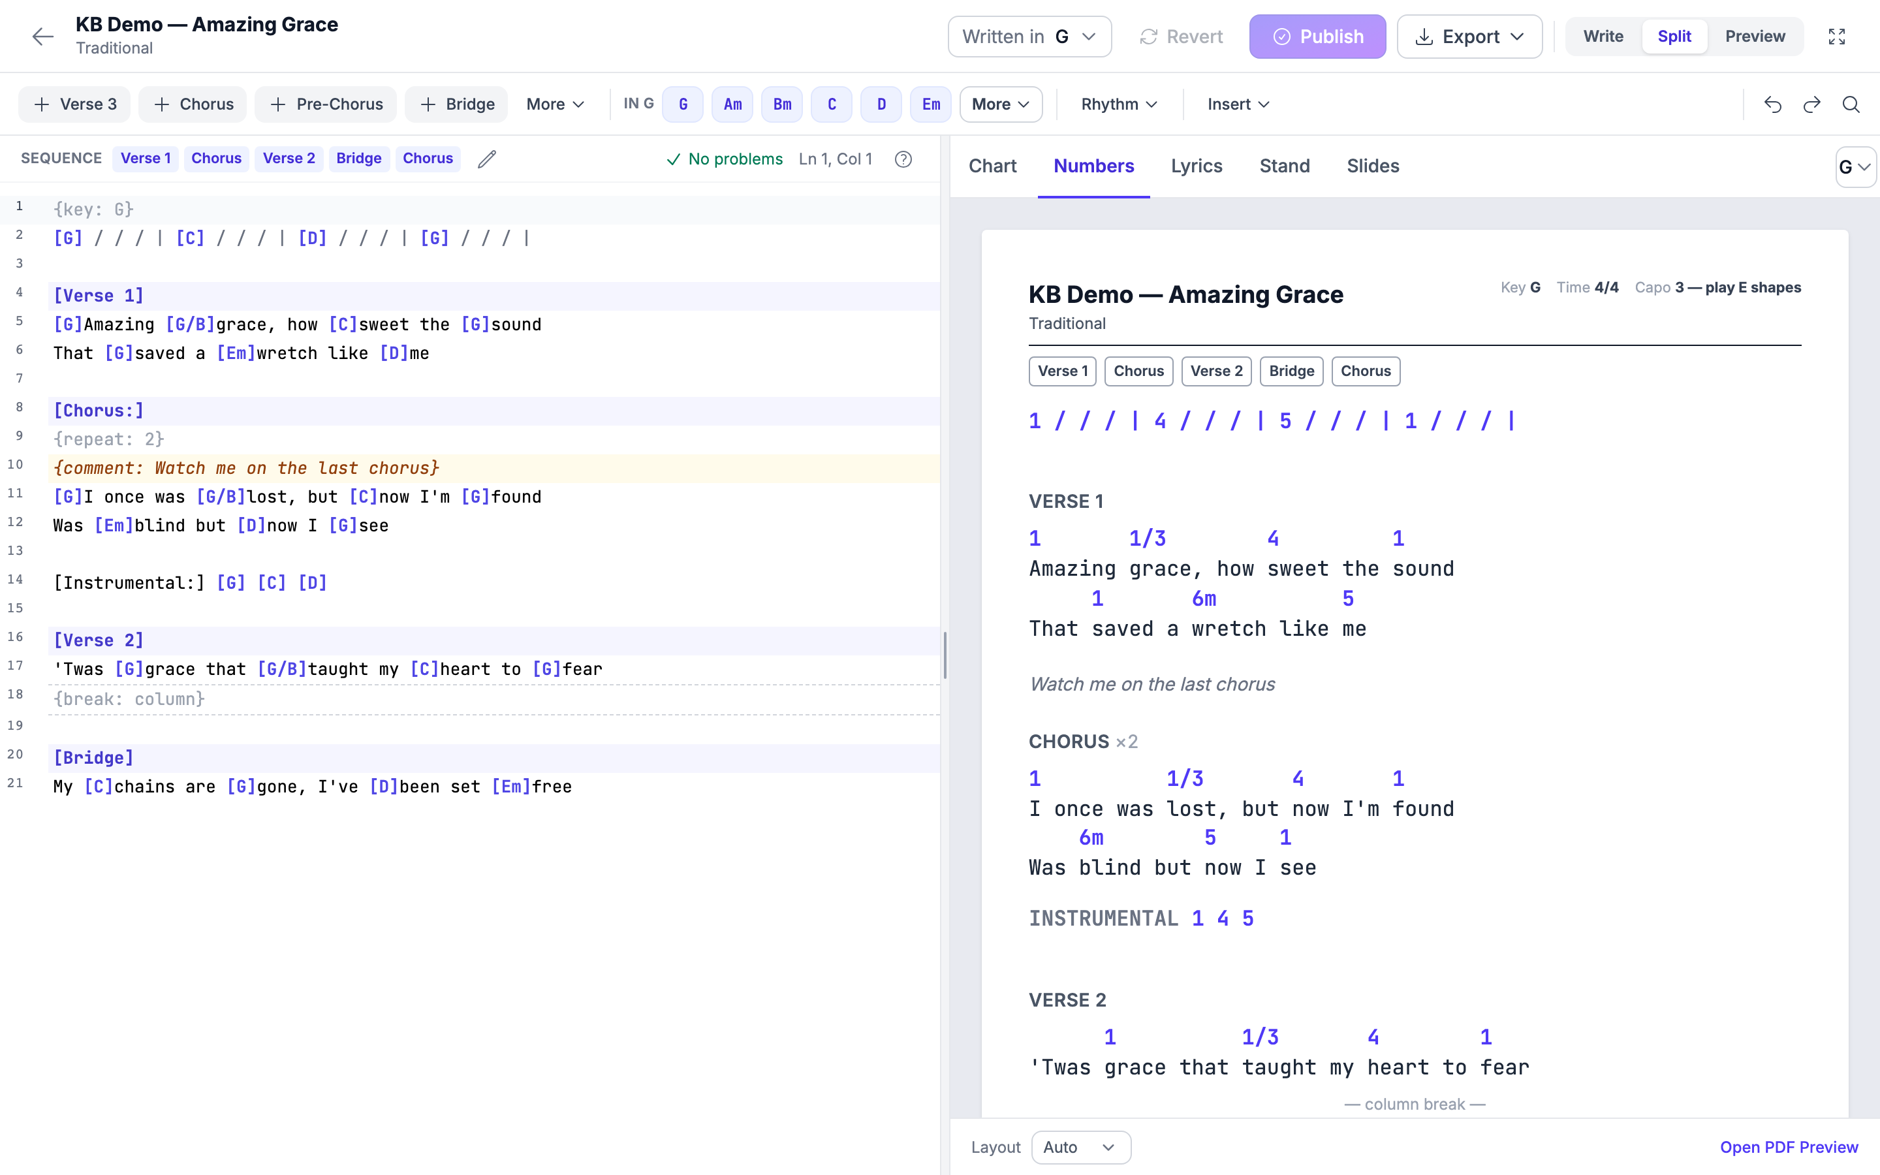Screen dimensions: 1880x1175
Task: Insert the Bm chord chip
Action: click(x=782, y=104)
